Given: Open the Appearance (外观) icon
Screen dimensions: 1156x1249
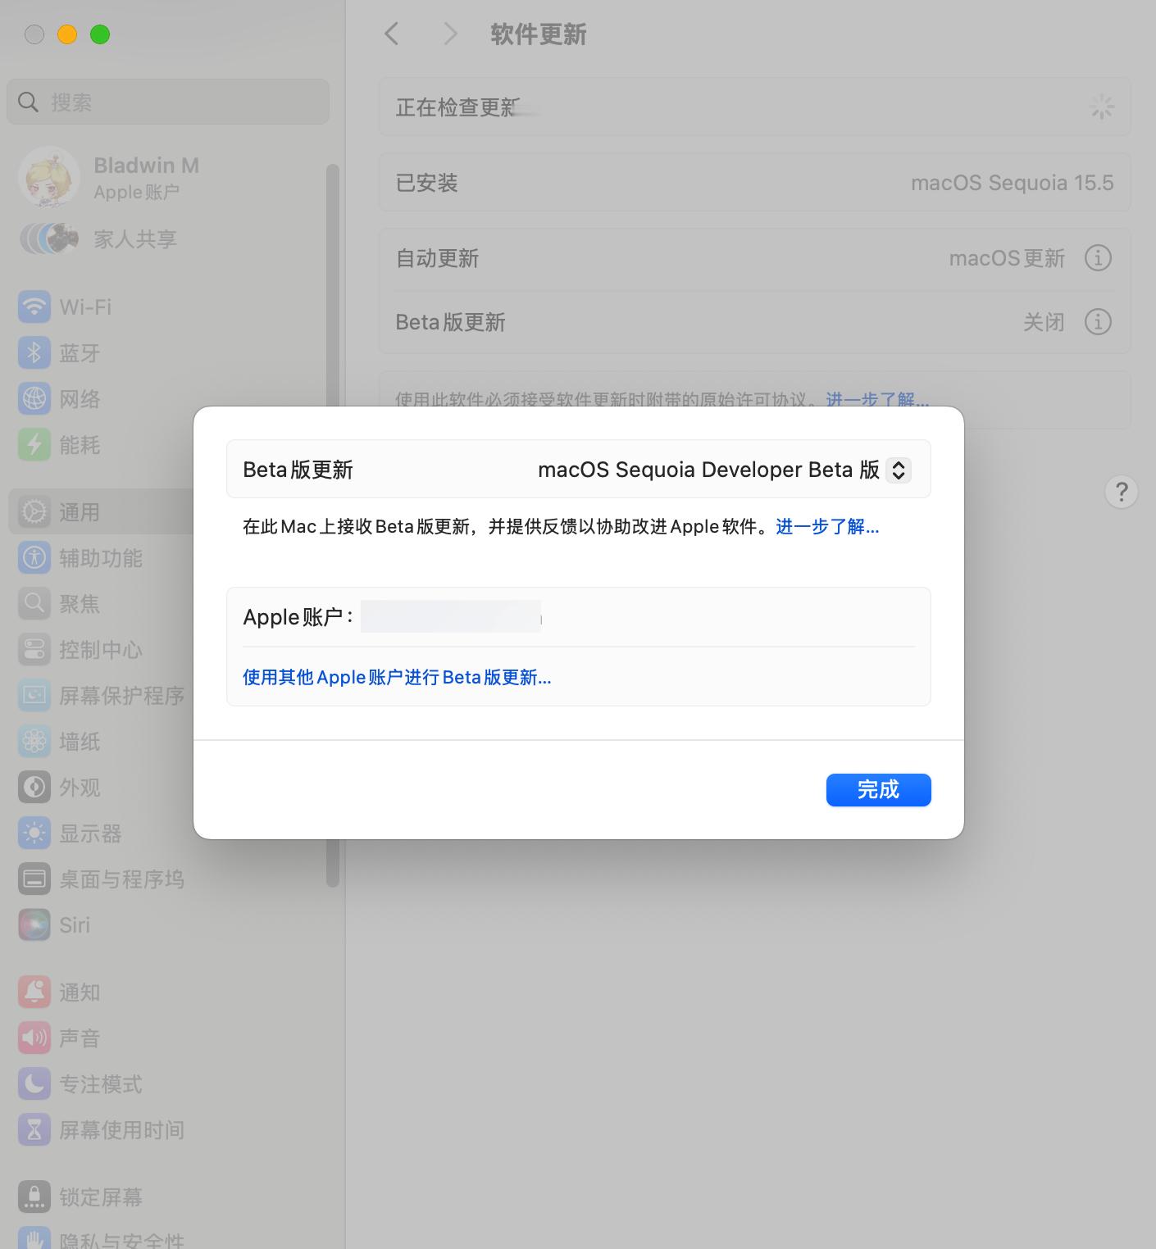Looking at the screenshot, I should pyautogui.click(x=34, y=788).
